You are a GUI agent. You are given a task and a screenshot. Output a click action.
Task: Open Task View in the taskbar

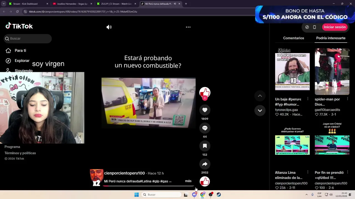pyautogui.click(x=186, y=195)
